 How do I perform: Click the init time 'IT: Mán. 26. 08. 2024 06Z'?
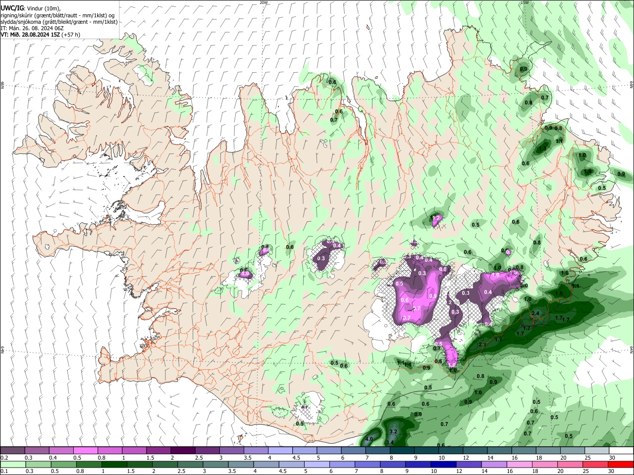32,28
